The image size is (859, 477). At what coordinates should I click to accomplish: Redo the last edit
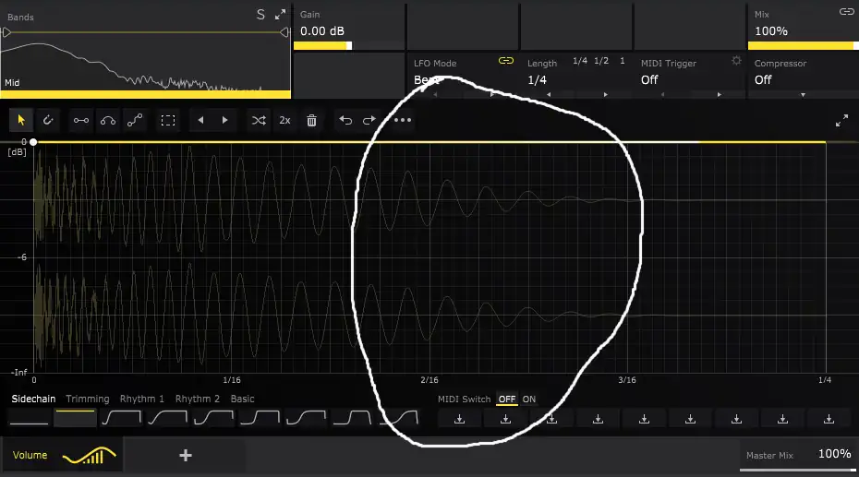tap(369, 120)
